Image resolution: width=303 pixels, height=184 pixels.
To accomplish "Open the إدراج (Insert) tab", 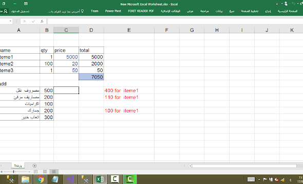I will coord(268,11).
